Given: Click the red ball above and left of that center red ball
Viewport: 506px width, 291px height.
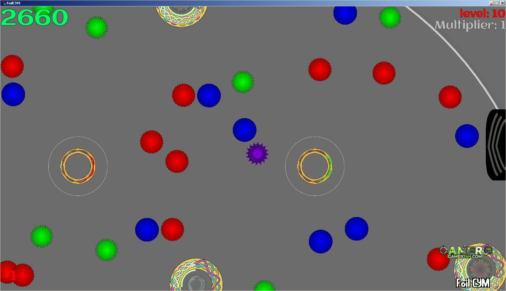Looking at the screenshot, I should tap(152, 142).
